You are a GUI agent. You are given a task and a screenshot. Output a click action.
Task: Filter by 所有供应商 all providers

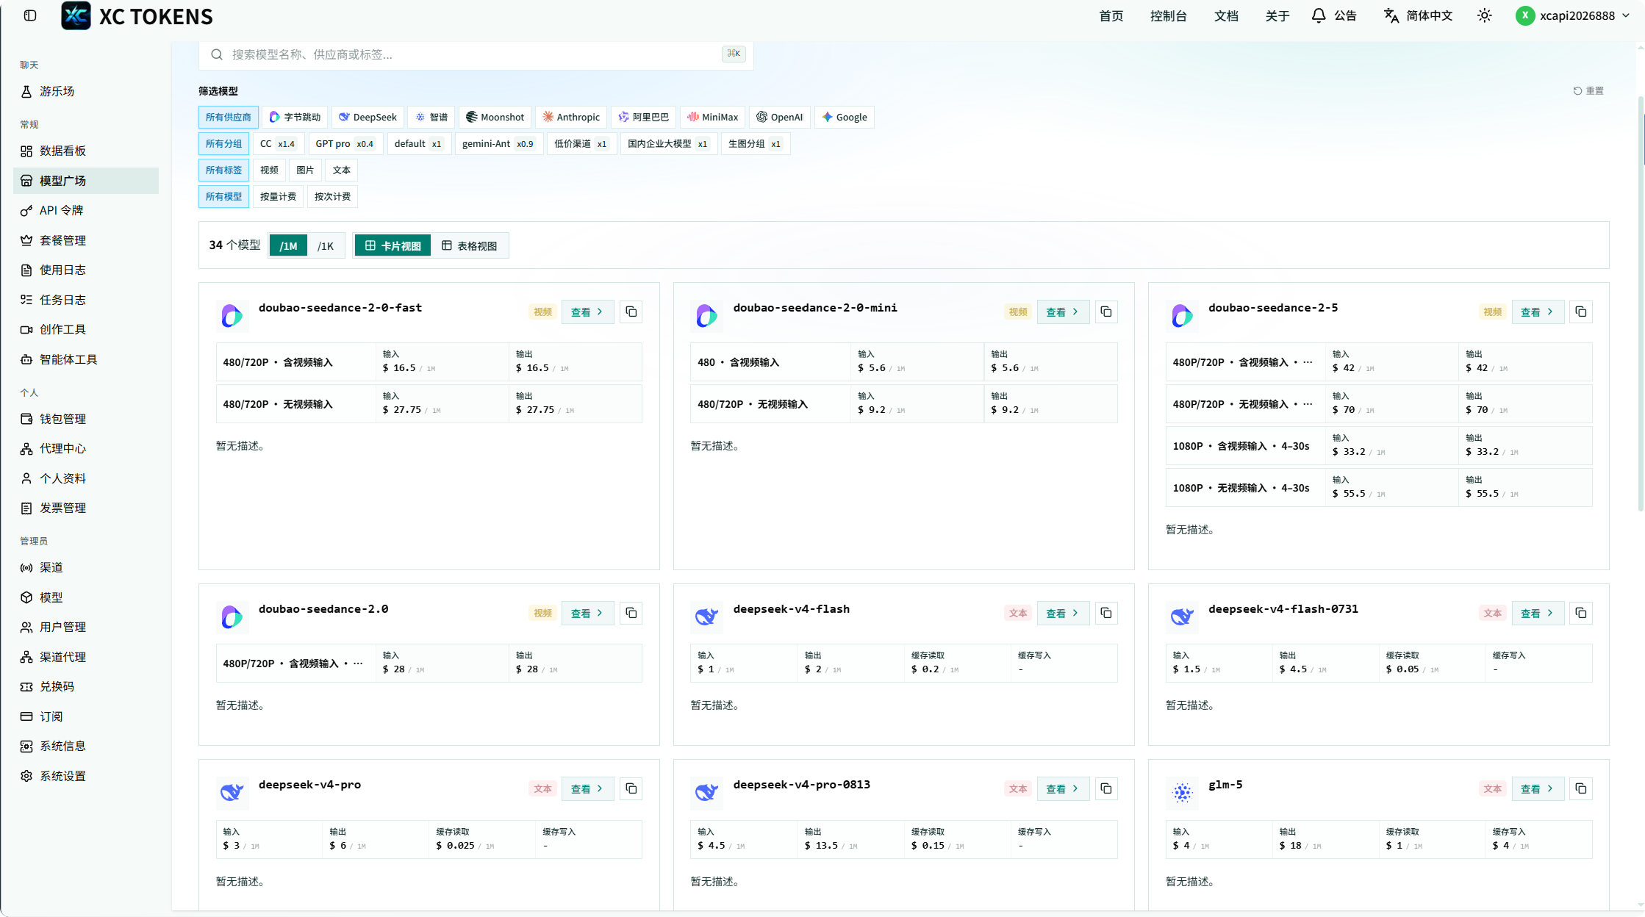pyautogui.click(x=228, y=117)
